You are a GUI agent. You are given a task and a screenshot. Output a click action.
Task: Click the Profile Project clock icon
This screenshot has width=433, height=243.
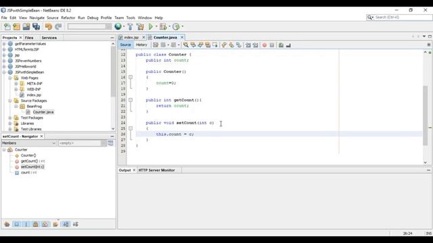click(176, 27)
